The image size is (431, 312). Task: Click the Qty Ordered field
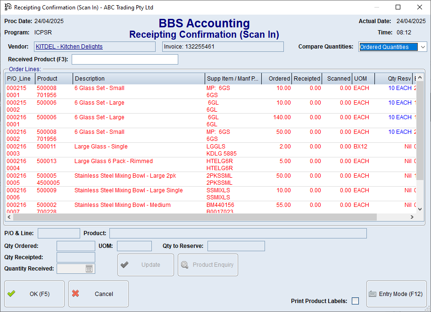(76, 246)
